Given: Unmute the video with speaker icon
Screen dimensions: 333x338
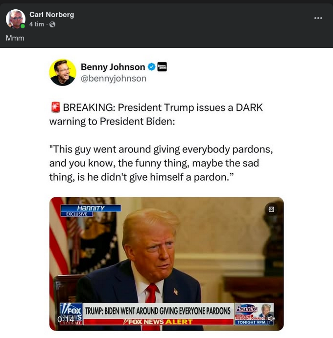Looking at the screenshot, I should [x=271, y=318].
